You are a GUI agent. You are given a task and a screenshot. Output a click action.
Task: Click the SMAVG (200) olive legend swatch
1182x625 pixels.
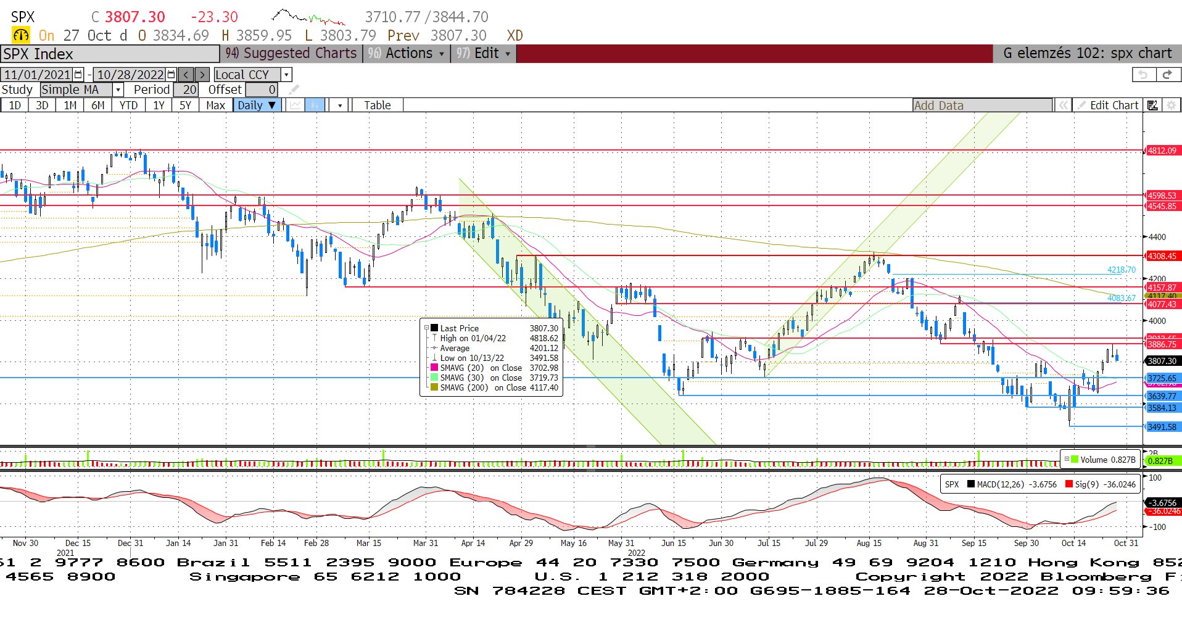(x=434, y=387)
